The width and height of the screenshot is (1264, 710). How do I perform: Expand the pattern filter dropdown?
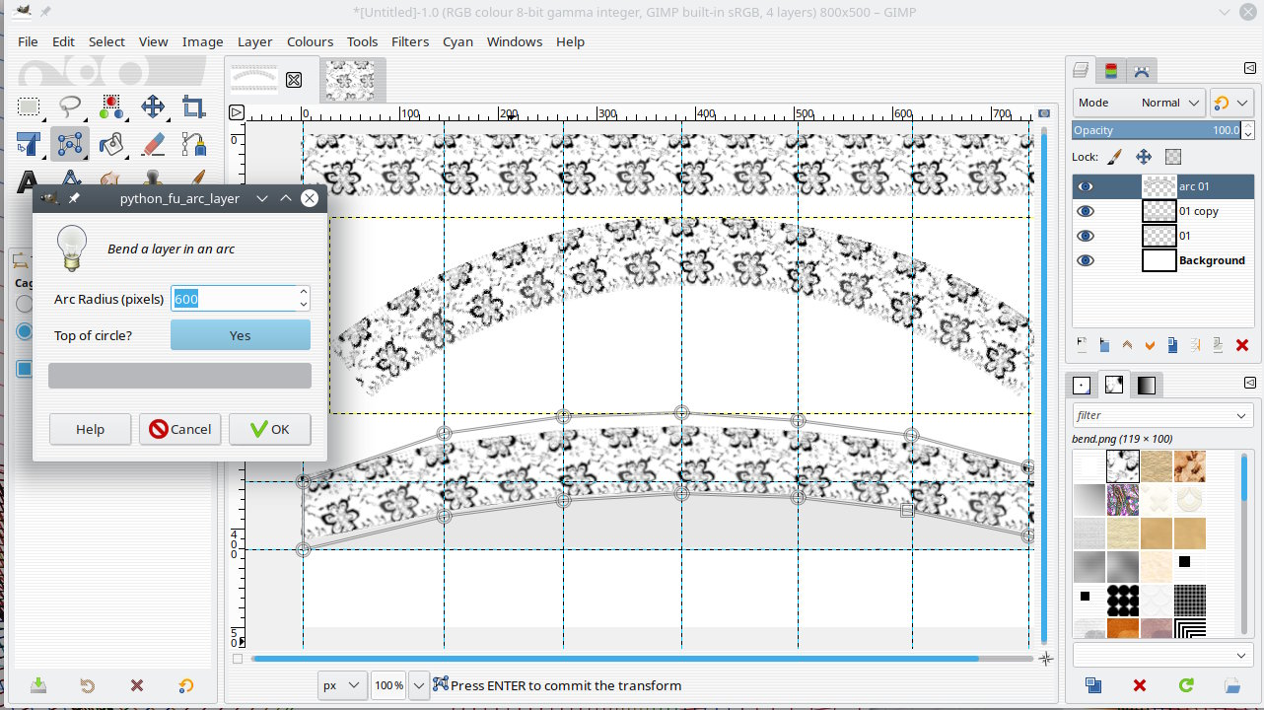click(x=1241, y=416)
